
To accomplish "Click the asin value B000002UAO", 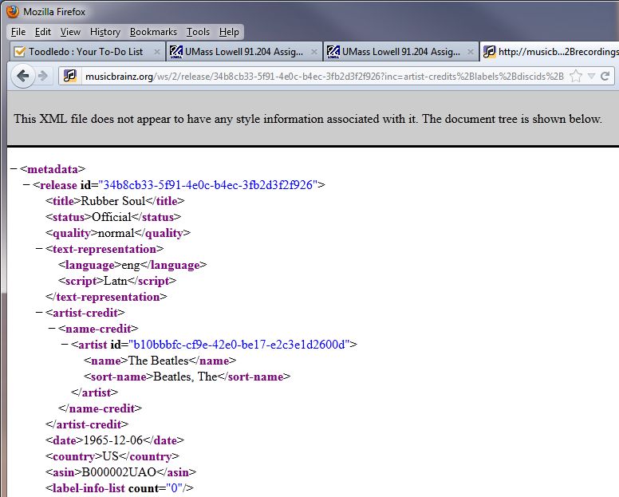I will 119,472.
